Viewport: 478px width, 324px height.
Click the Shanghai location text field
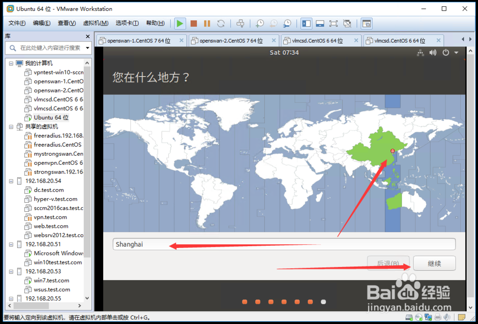(284, 244)
